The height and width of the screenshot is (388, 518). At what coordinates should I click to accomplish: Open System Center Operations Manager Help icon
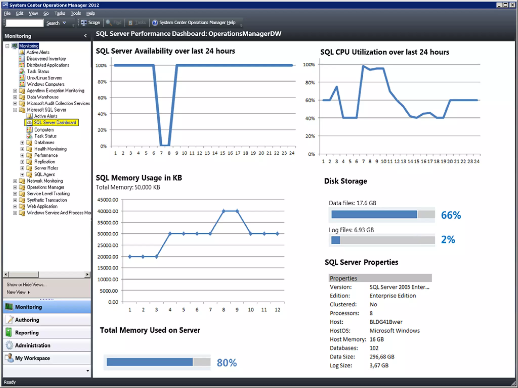pos(155,23)
